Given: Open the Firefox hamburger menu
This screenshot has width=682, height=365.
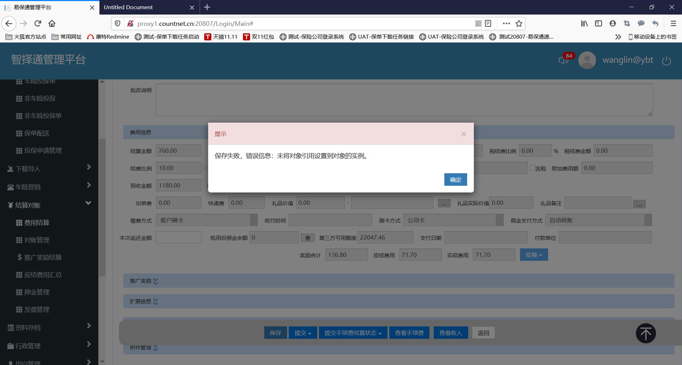Looking at the screenshot, I should [673, 23].
